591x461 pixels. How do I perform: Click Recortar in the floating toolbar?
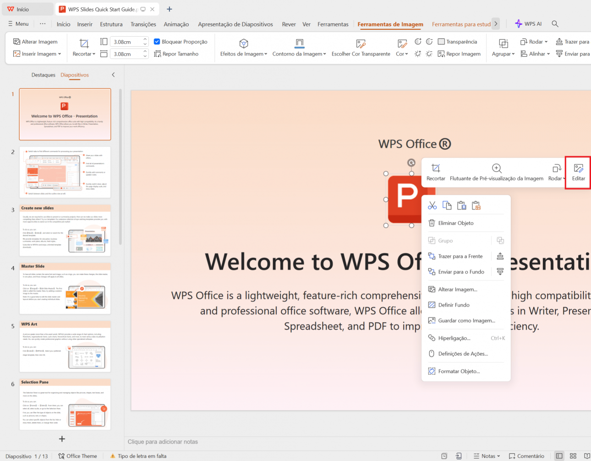(436, 173)
